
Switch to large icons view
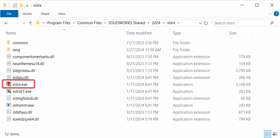tap(275, 134)
